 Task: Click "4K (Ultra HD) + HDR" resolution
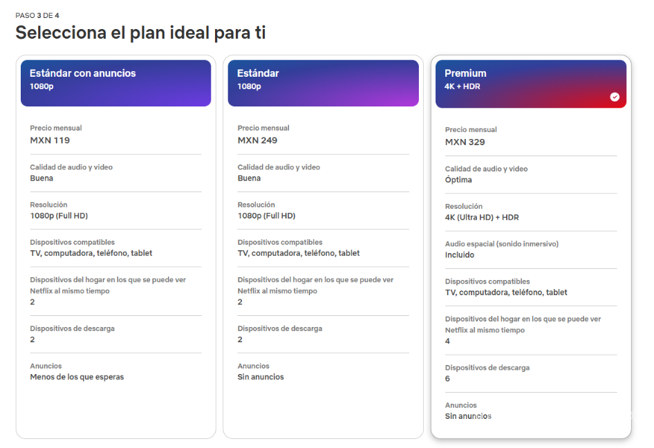click(x=482, y=217)
